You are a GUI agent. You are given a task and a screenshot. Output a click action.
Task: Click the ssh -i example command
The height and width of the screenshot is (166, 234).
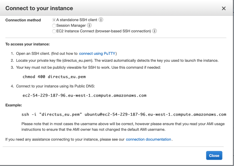[124, 114]
